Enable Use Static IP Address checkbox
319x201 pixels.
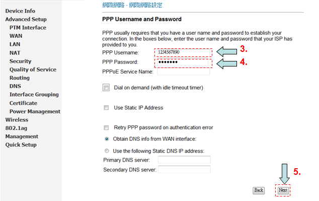click(106, 107)
